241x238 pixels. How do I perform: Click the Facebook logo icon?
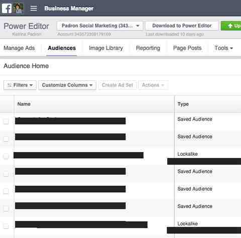coord(7,8)
